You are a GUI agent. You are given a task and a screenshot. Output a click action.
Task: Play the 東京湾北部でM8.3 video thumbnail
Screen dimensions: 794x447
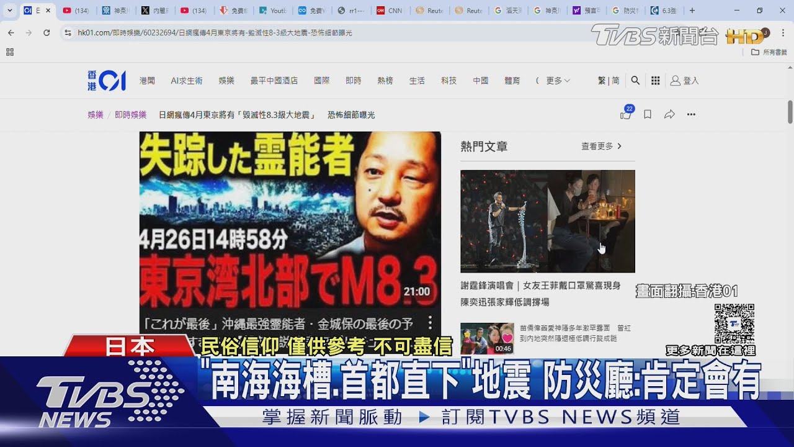pos(290,242)
